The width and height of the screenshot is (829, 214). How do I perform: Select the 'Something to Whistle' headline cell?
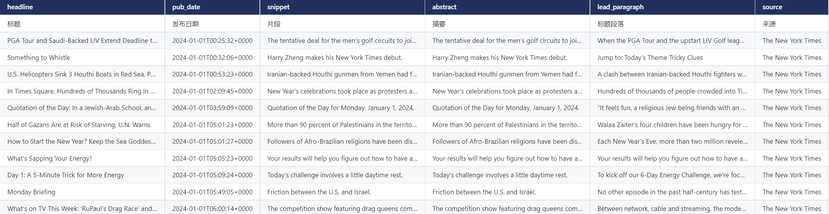[x=39, y=58]
